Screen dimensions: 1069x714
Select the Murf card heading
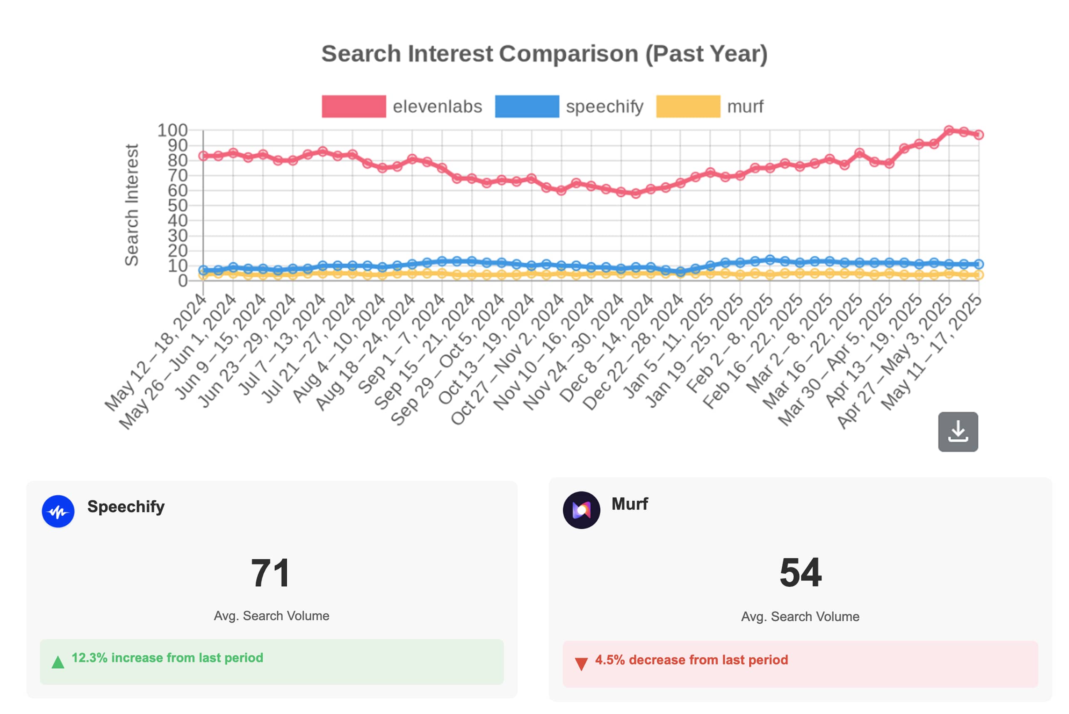[x=629, y=504]
